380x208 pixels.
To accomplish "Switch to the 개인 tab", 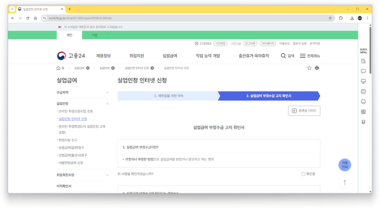I will pyautogui.click(x=69, y=35).
